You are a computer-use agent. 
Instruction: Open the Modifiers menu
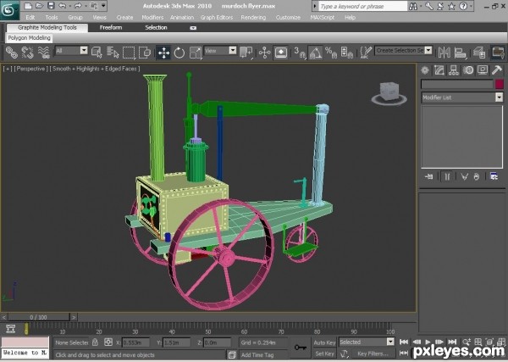coord(152,18)
